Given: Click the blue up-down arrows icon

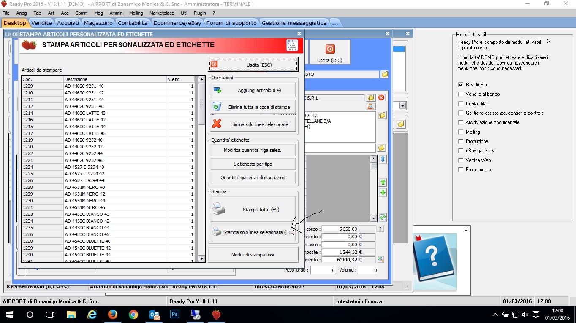Looking at the screenshot, I should [383, 159].
